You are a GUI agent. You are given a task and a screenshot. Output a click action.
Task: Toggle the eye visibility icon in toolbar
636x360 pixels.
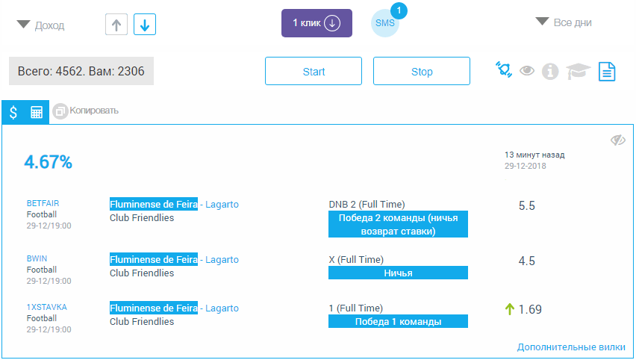point(527,71)
